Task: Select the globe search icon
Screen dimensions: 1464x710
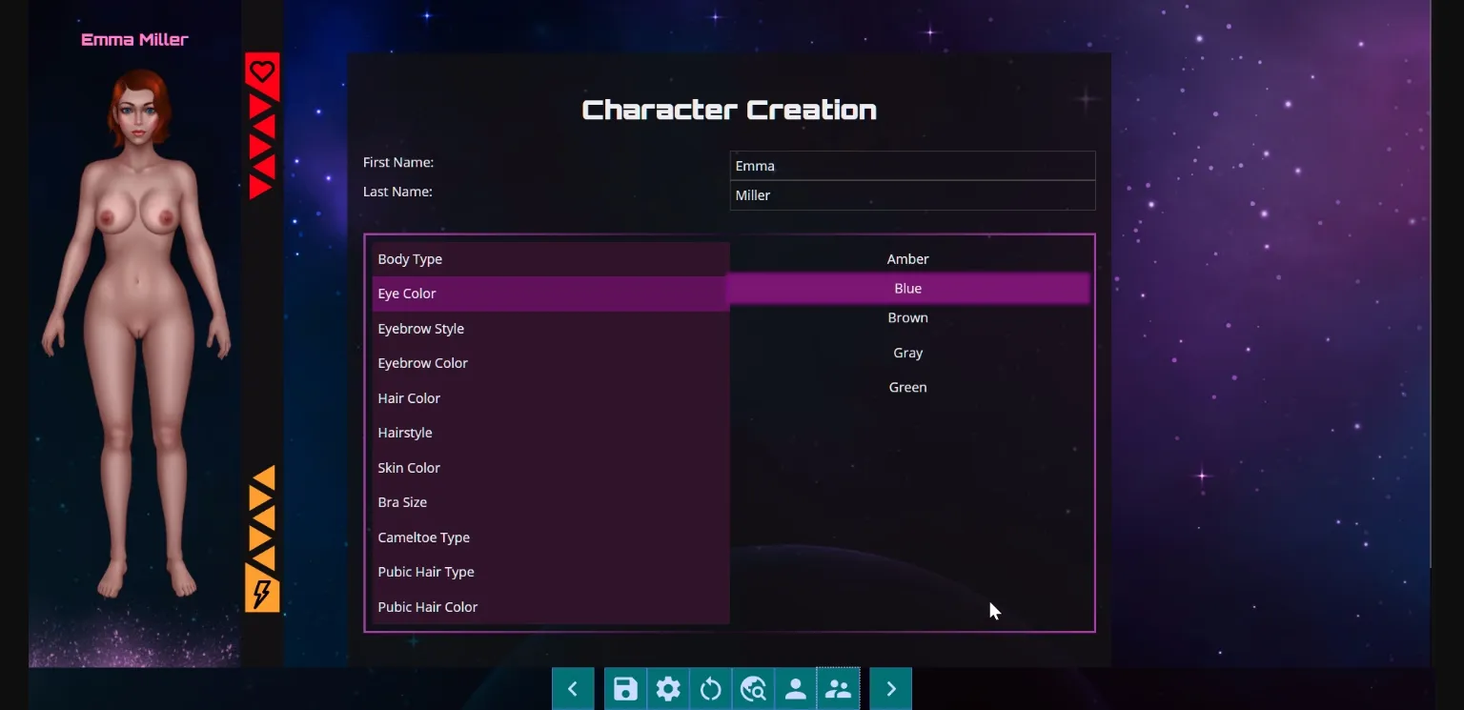Action: coord(753,688)
